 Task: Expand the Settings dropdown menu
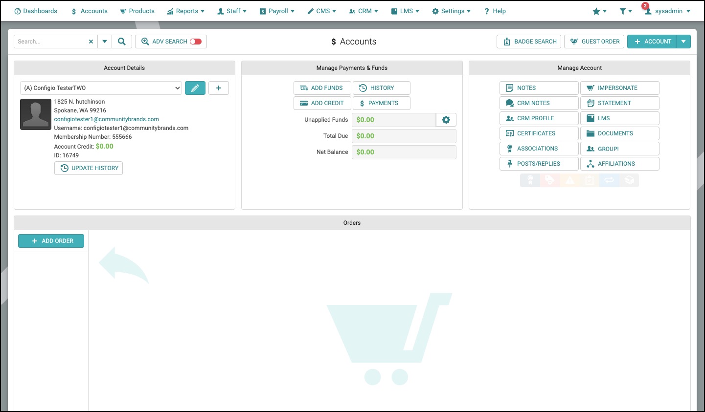451,11
